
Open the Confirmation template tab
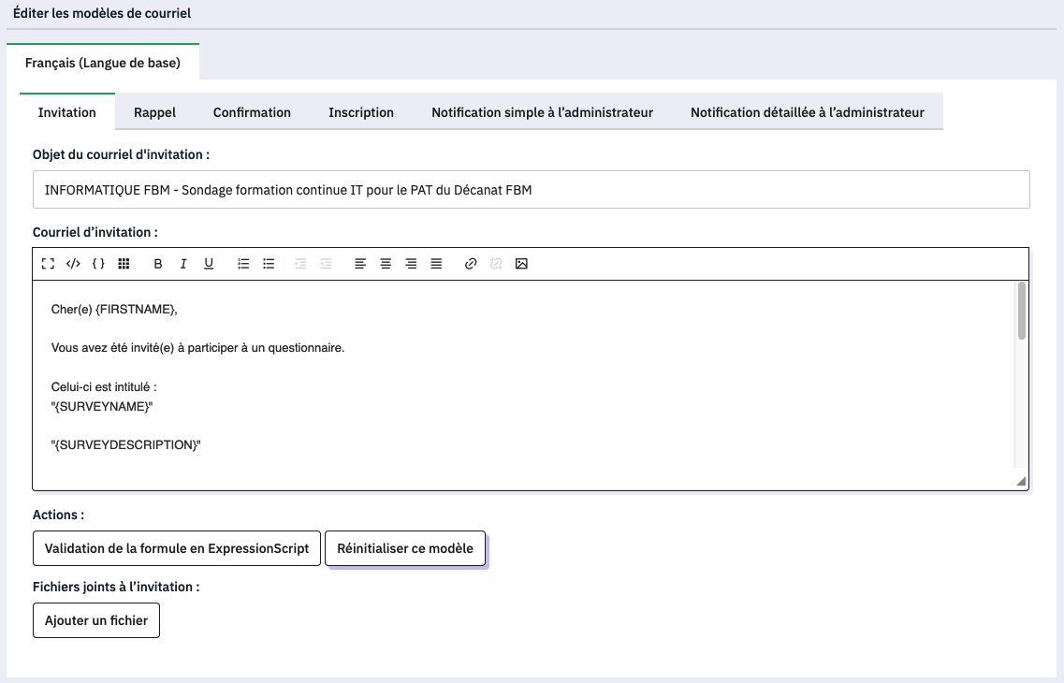[x=252, y=112]
